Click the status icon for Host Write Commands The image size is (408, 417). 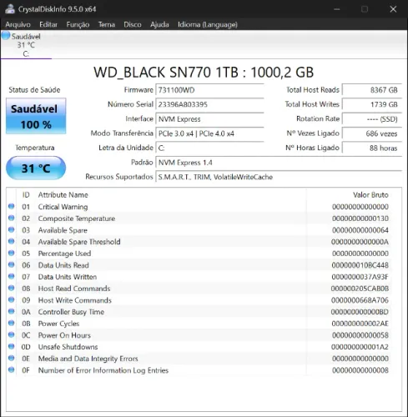click(12, 299)
